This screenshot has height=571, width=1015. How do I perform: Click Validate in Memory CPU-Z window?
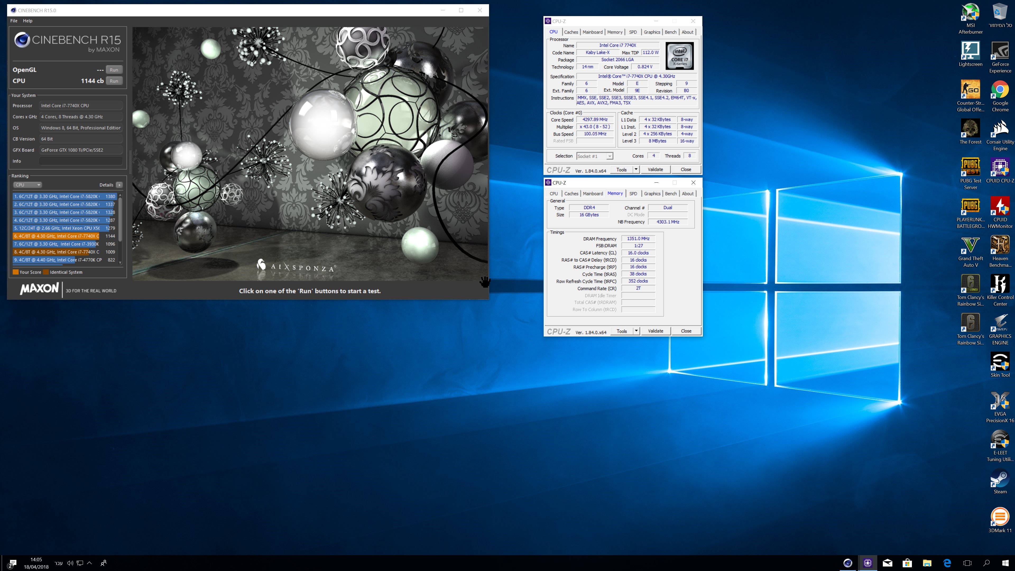656,331
